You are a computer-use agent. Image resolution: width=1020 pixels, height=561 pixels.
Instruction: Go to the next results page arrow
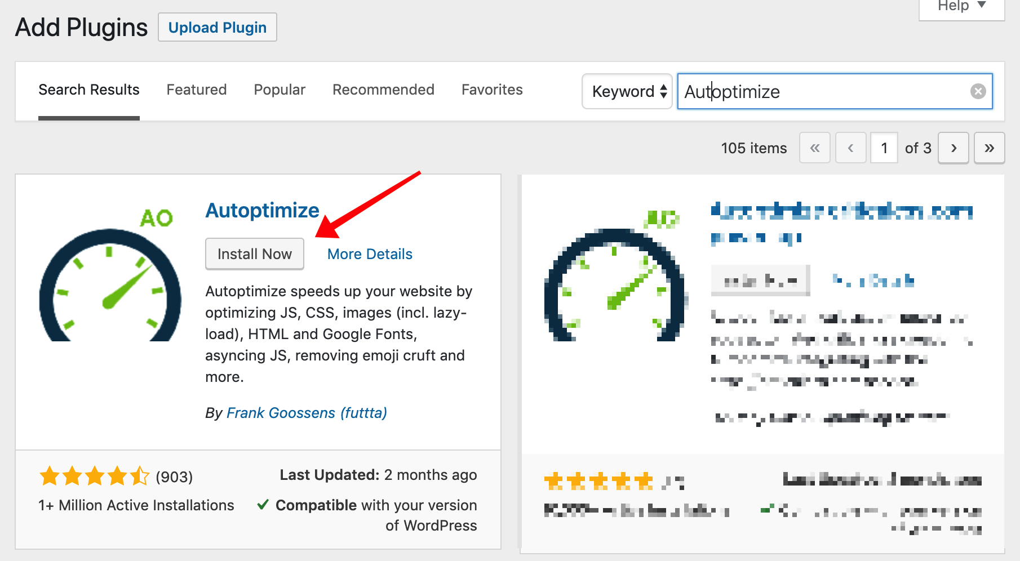point(954,148)
